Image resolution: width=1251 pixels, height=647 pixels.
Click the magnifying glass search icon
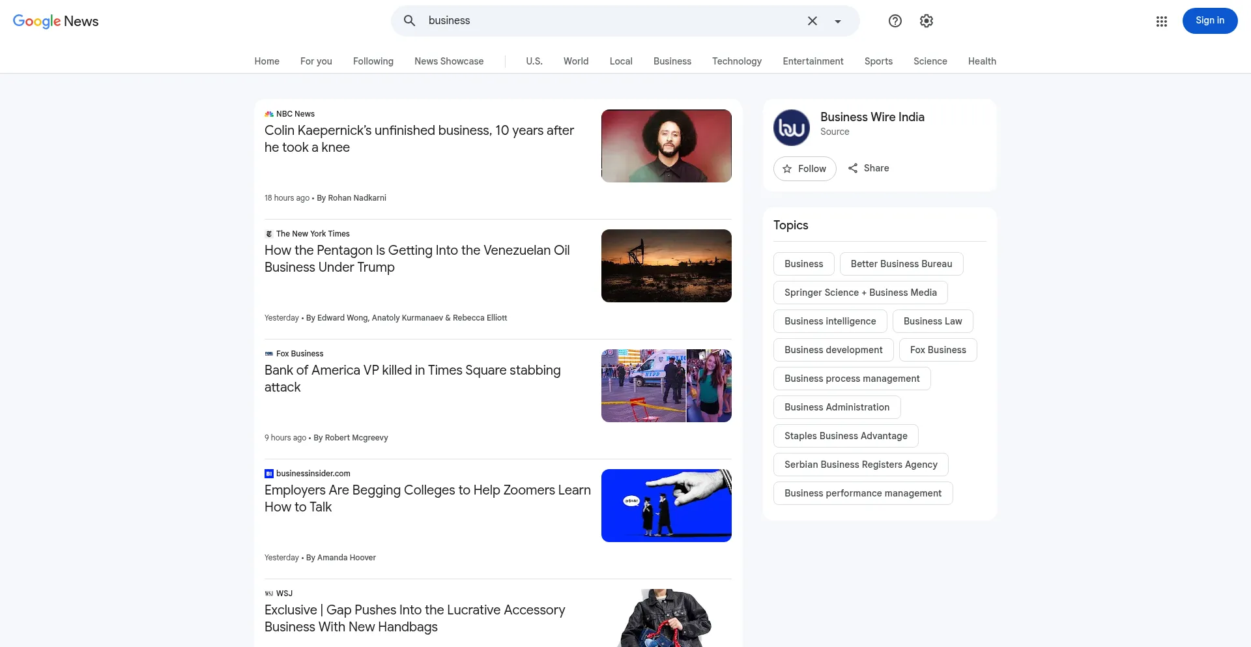pyautogui.click(x=409, y=21)
